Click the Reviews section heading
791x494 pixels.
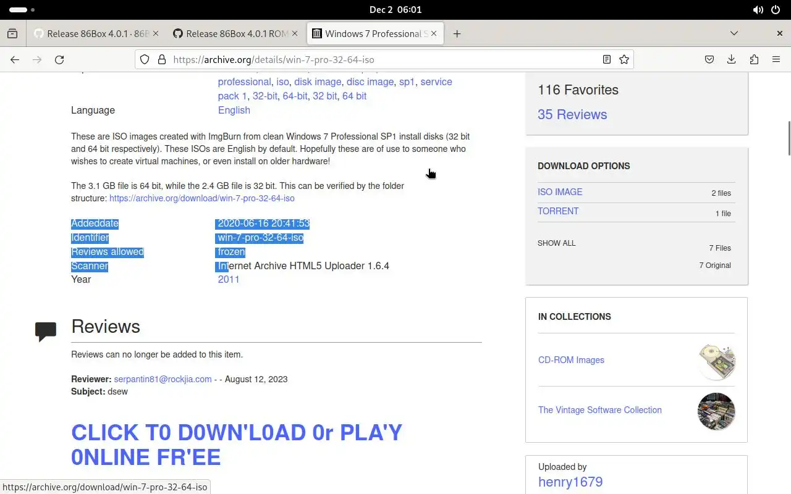(x=106, y=327)
